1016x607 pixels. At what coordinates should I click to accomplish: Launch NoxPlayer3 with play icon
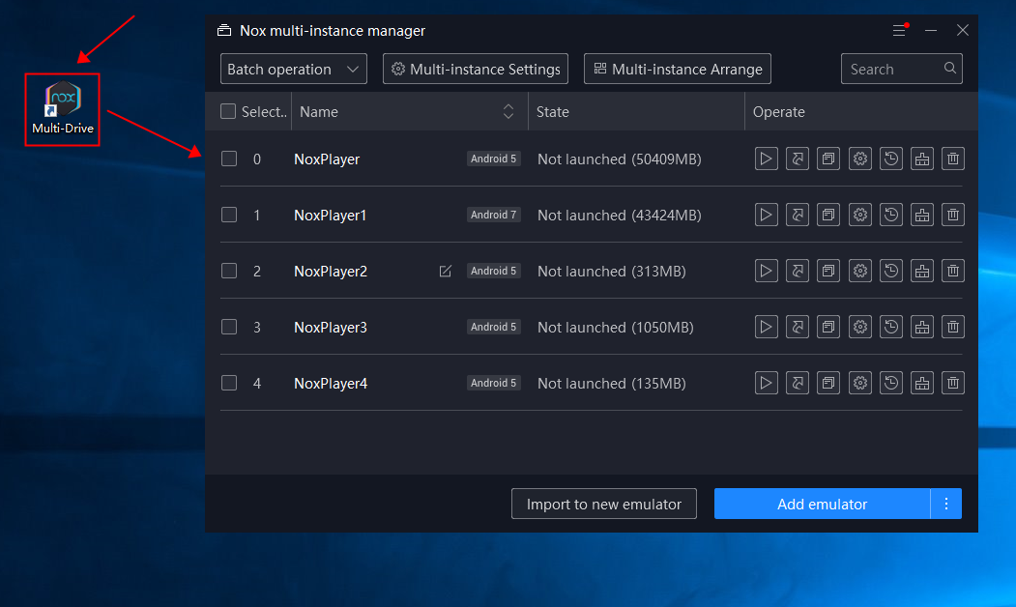tap(766, 327)
